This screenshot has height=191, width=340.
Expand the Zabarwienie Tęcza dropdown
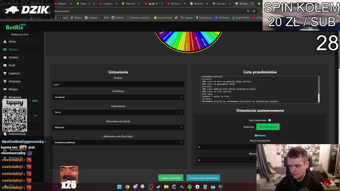(x=118, y=112)
